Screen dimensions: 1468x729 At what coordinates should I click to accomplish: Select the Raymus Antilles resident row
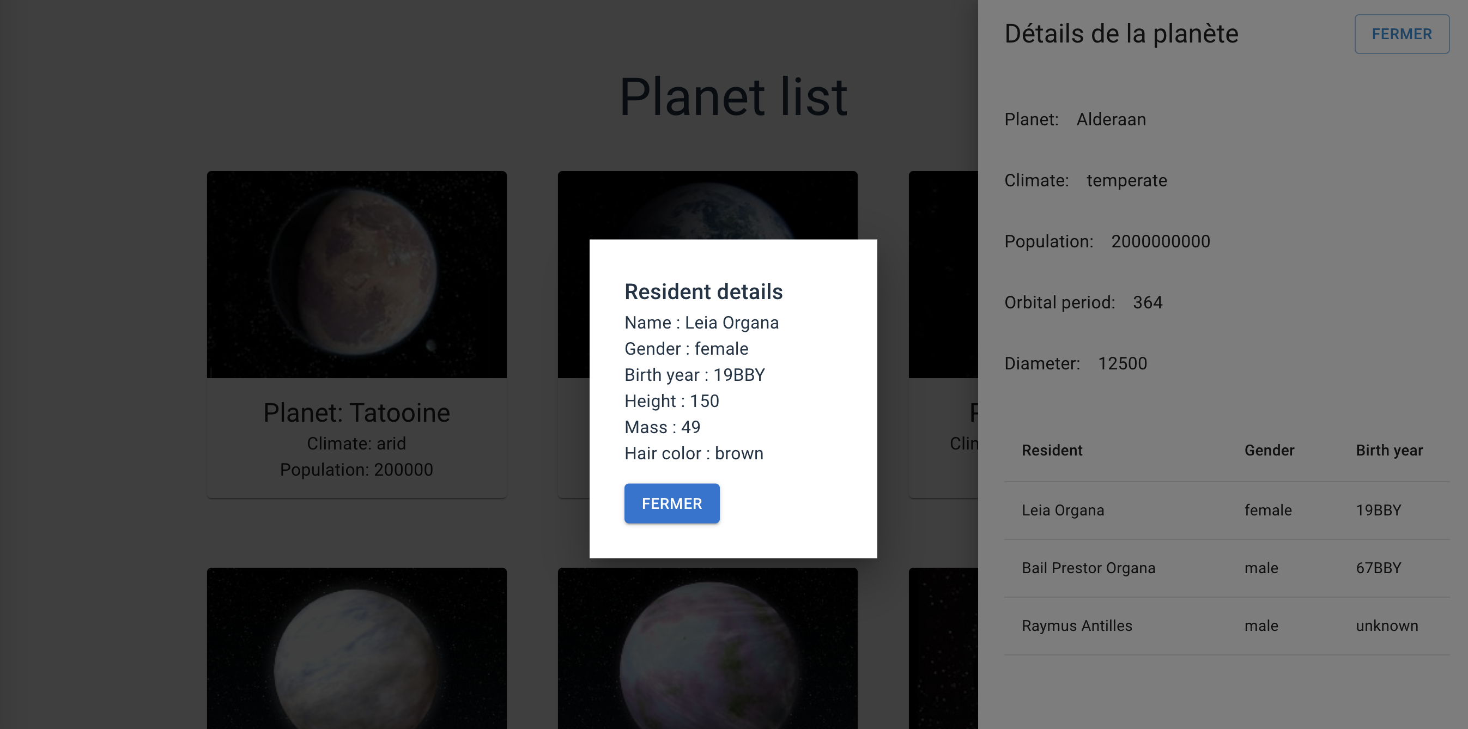[1227, 626]
